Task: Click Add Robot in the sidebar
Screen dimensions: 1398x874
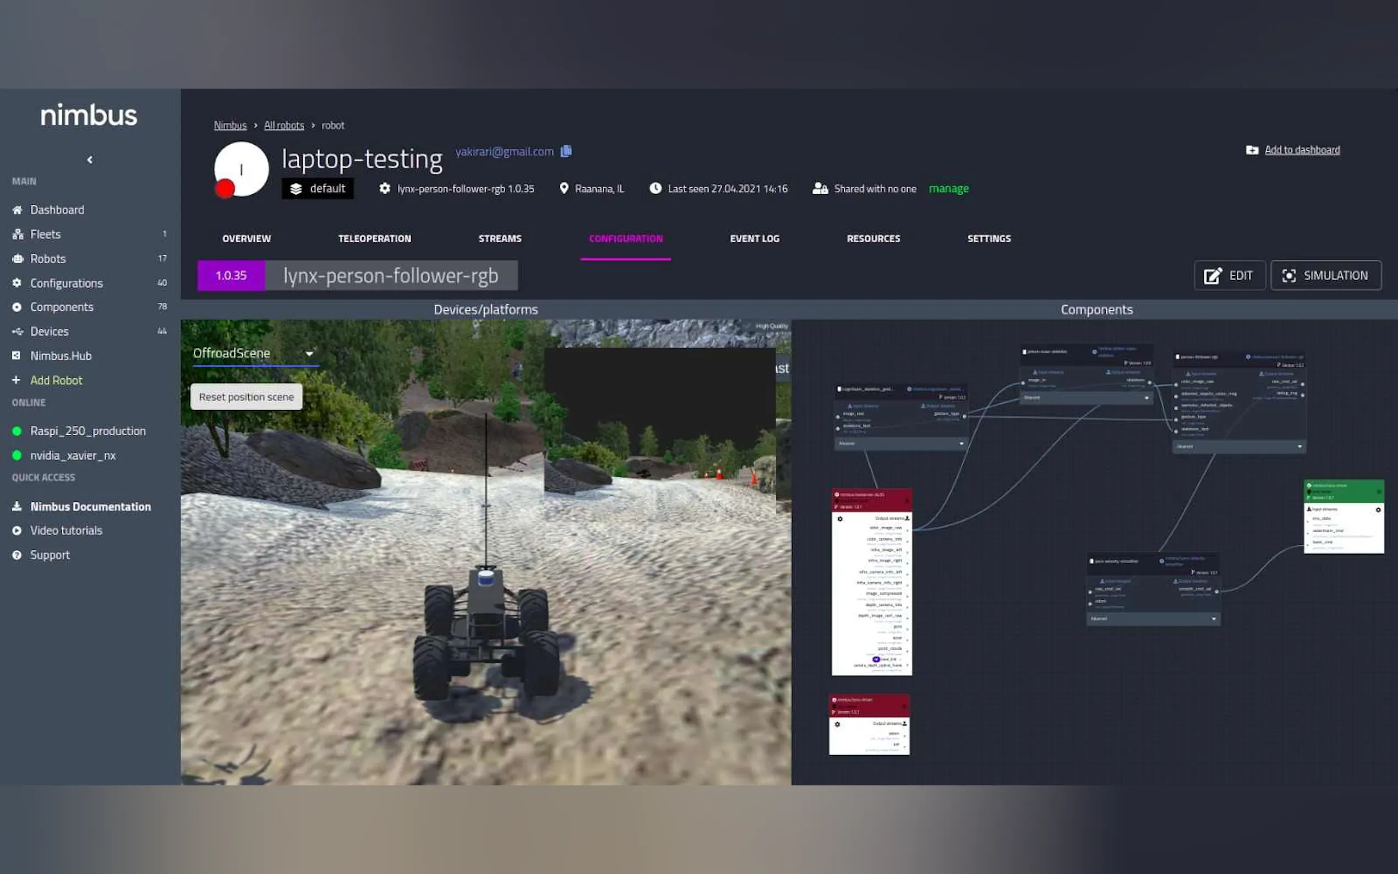Action: coord(56,380)
